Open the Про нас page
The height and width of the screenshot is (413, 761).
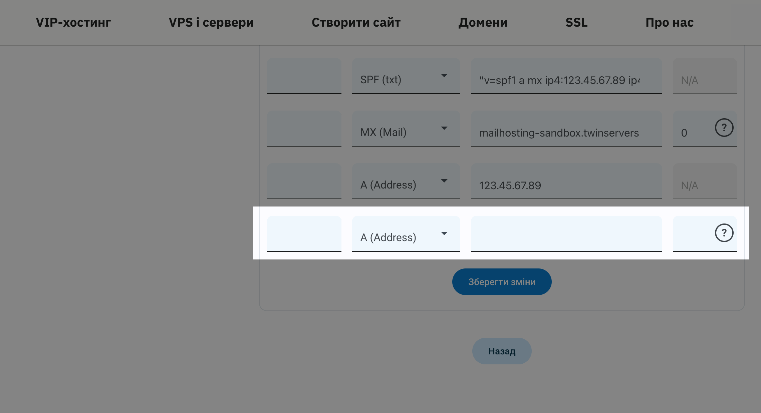click(x=669, y=22)
